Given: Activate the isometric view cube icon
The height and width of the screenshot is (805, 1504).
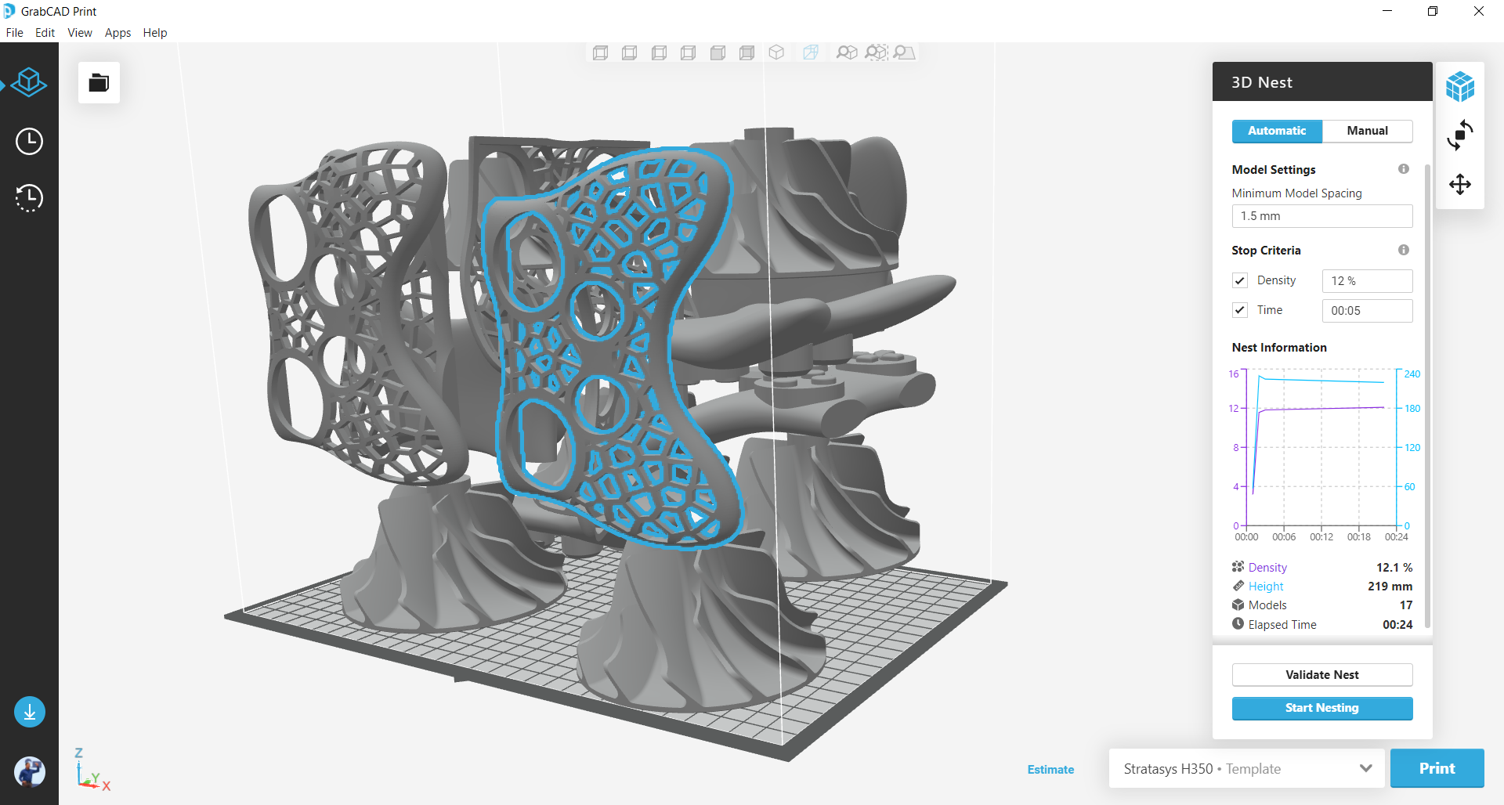Looking at the screenshot, I should pos(777,52).
